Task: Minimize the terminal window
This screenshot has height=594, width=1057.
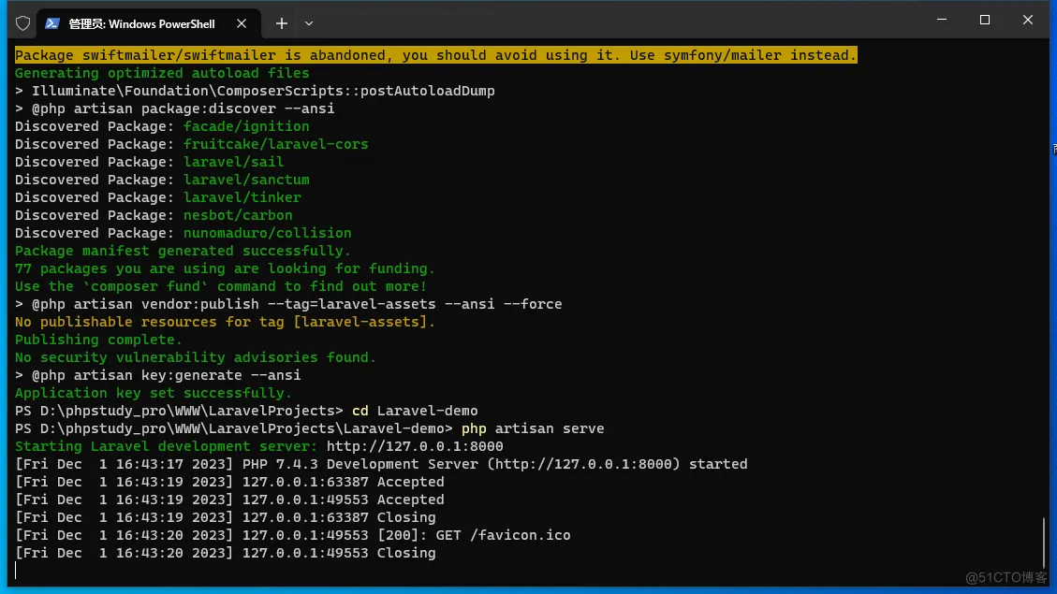Action: click(x=942, y=20)
